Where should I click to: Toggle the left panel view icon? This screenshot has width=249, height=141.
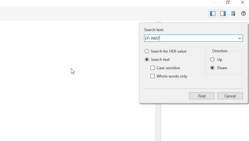tap(213, 13)
